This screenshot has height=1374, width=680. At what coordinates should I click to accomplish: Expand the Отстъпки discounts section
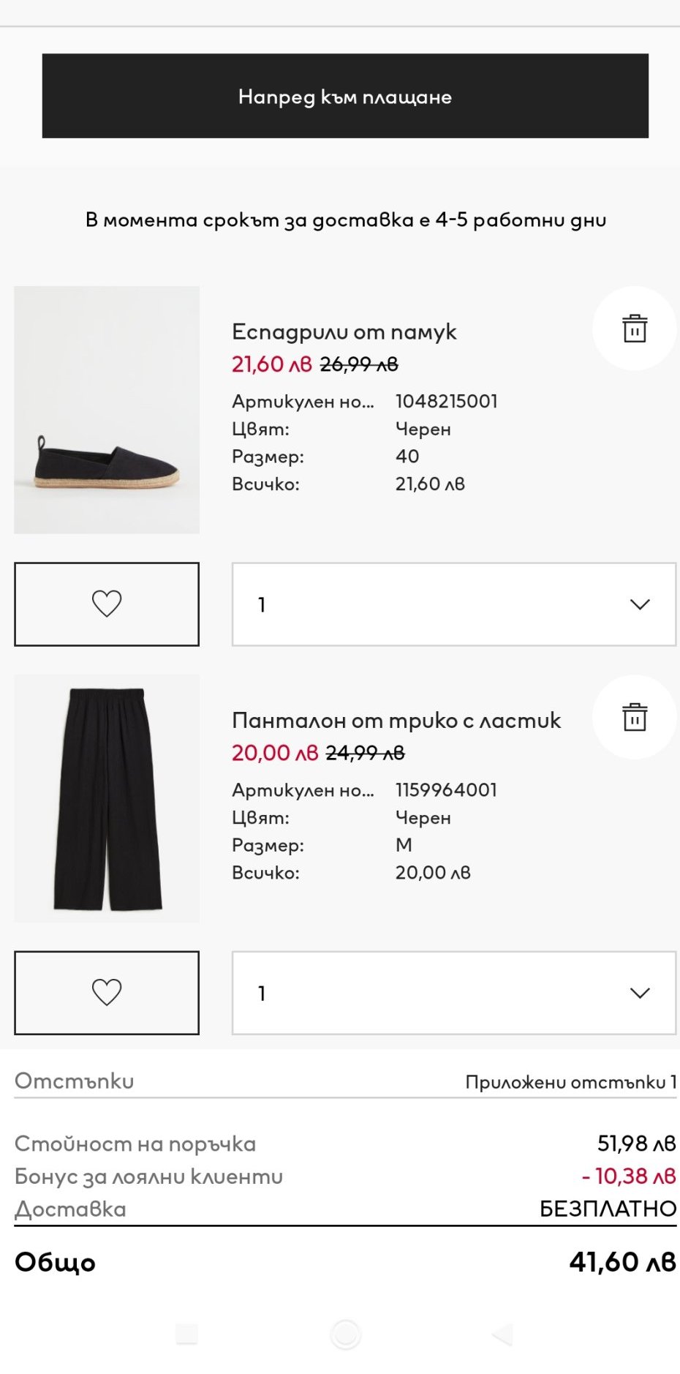pos(75,1081)
